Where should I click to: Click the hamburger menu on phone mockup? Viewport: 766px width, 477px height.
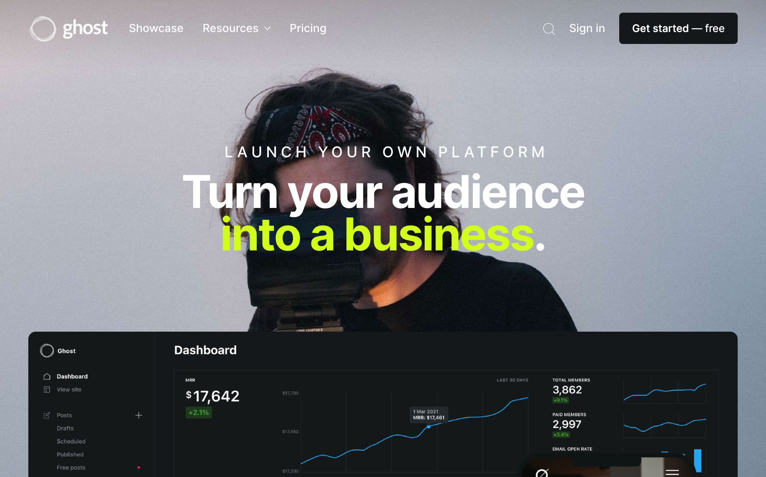pos(672,473)
